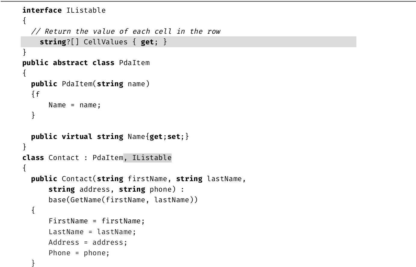This screenshot has width=416, height=267.
Task: Click the 'abstract' keyword
Action: (x=70, y=63)
